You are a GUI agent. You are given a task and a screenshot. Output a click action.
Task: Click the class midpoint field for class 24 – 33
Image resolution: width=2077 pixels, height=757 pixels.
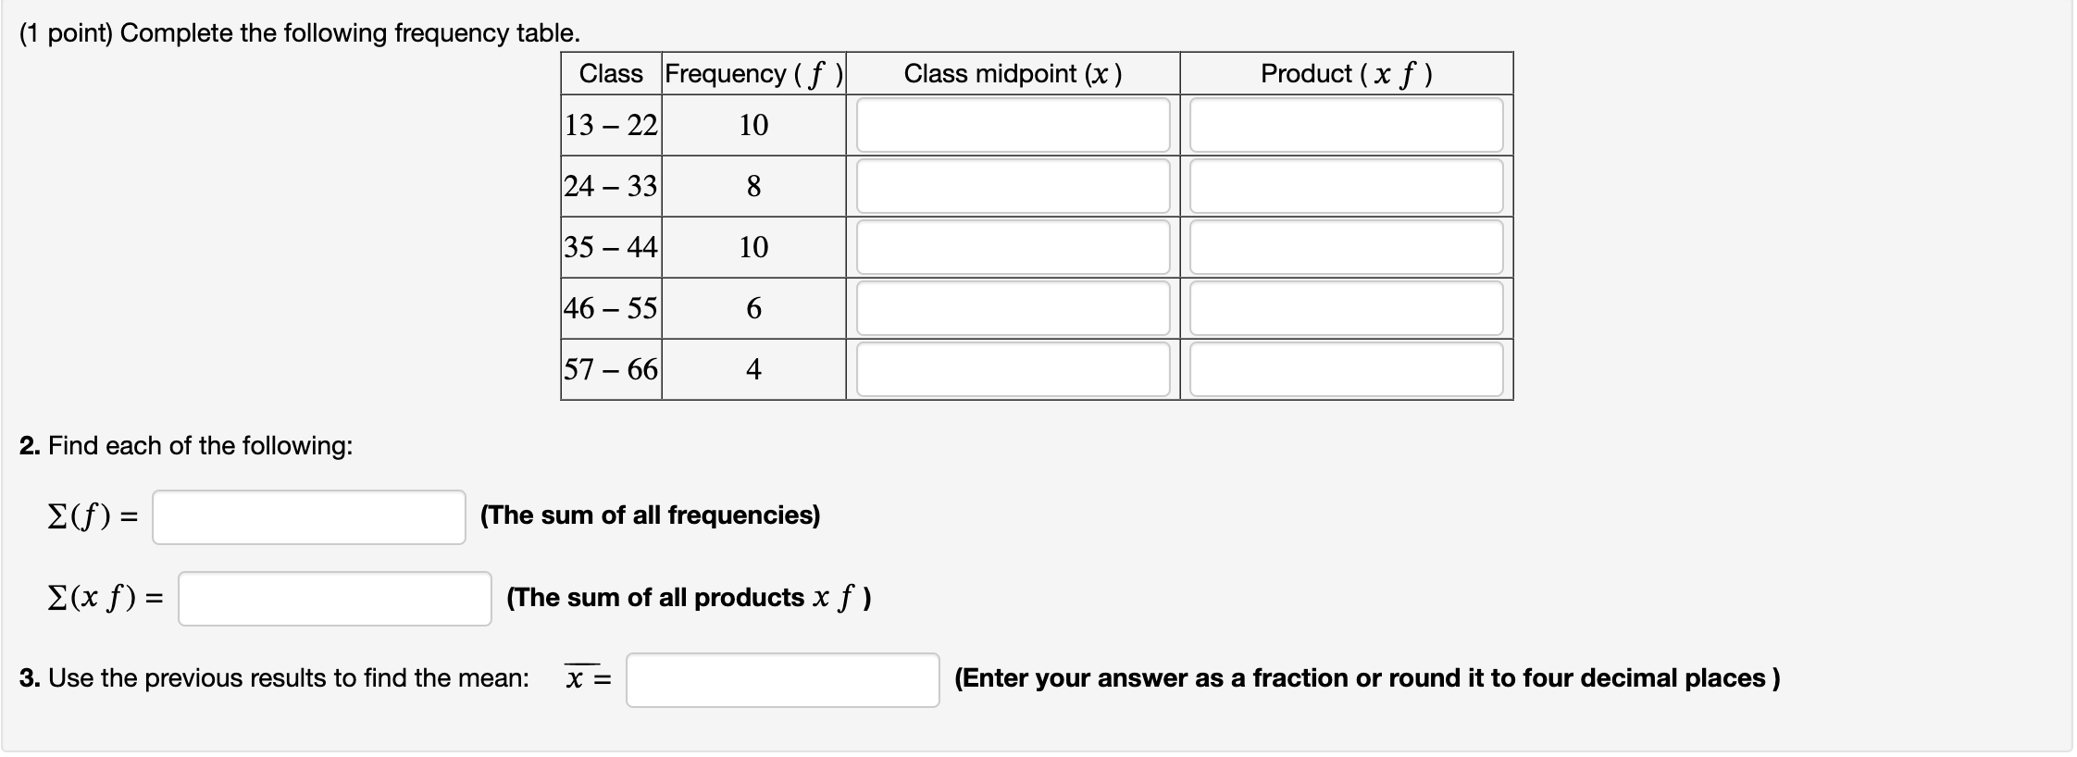click(x=1012, y=186)
